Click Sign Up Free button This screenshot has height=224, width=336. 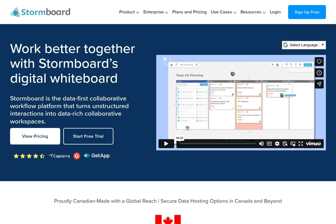pos(307,12)
